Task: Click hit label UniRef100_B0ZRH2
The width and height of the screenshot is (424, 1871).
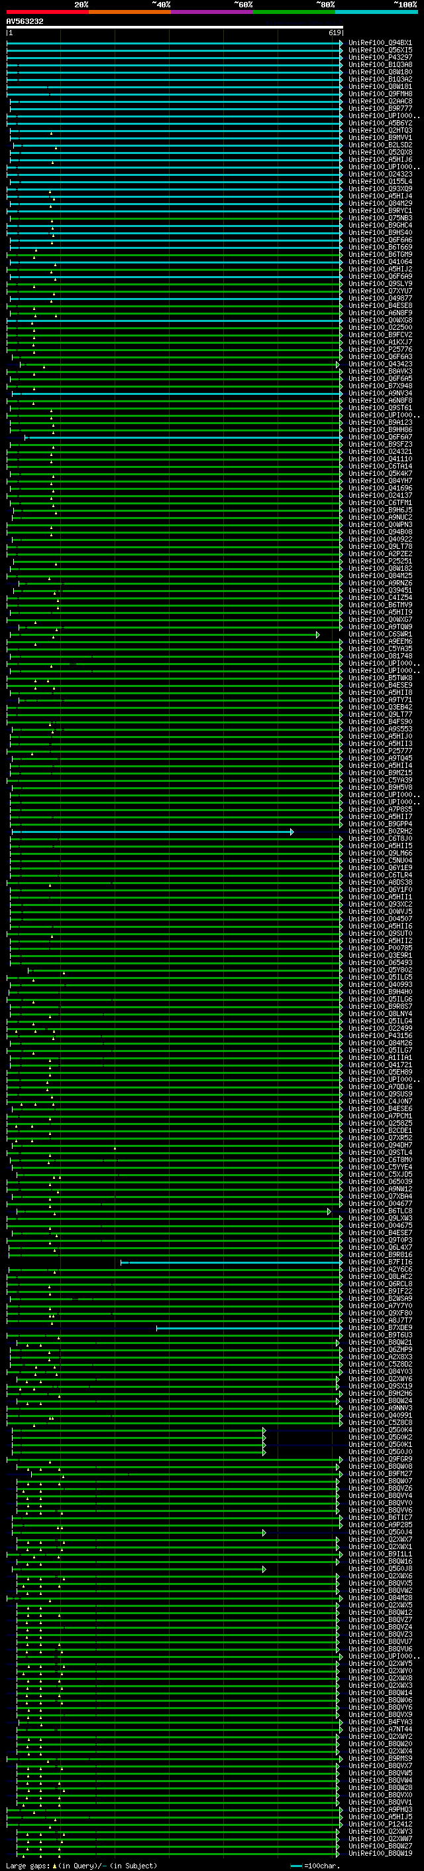Action: click(x=380, y=832)
